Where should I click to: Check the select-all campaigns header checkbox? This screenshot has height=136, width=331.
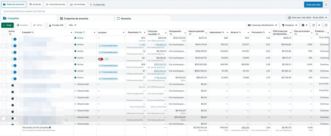coord(4,32)
